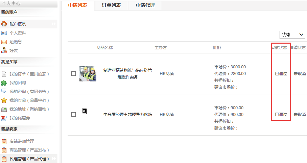Click the house icon beside 账户概览
The width and height of the screenshot is (307, 163).
4,24
